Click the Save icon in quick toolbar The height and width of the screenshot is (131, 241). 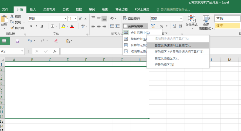17,41
